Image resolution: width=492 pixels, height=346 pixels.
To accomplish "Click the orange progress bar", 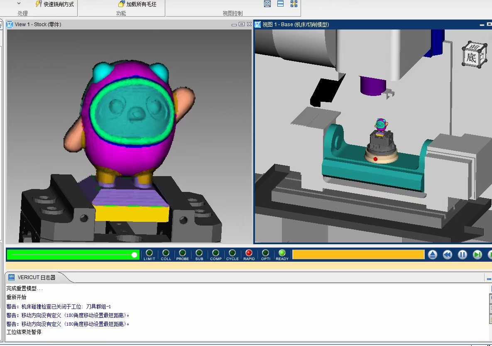I will pyautogui.click(x=358, y=255).
